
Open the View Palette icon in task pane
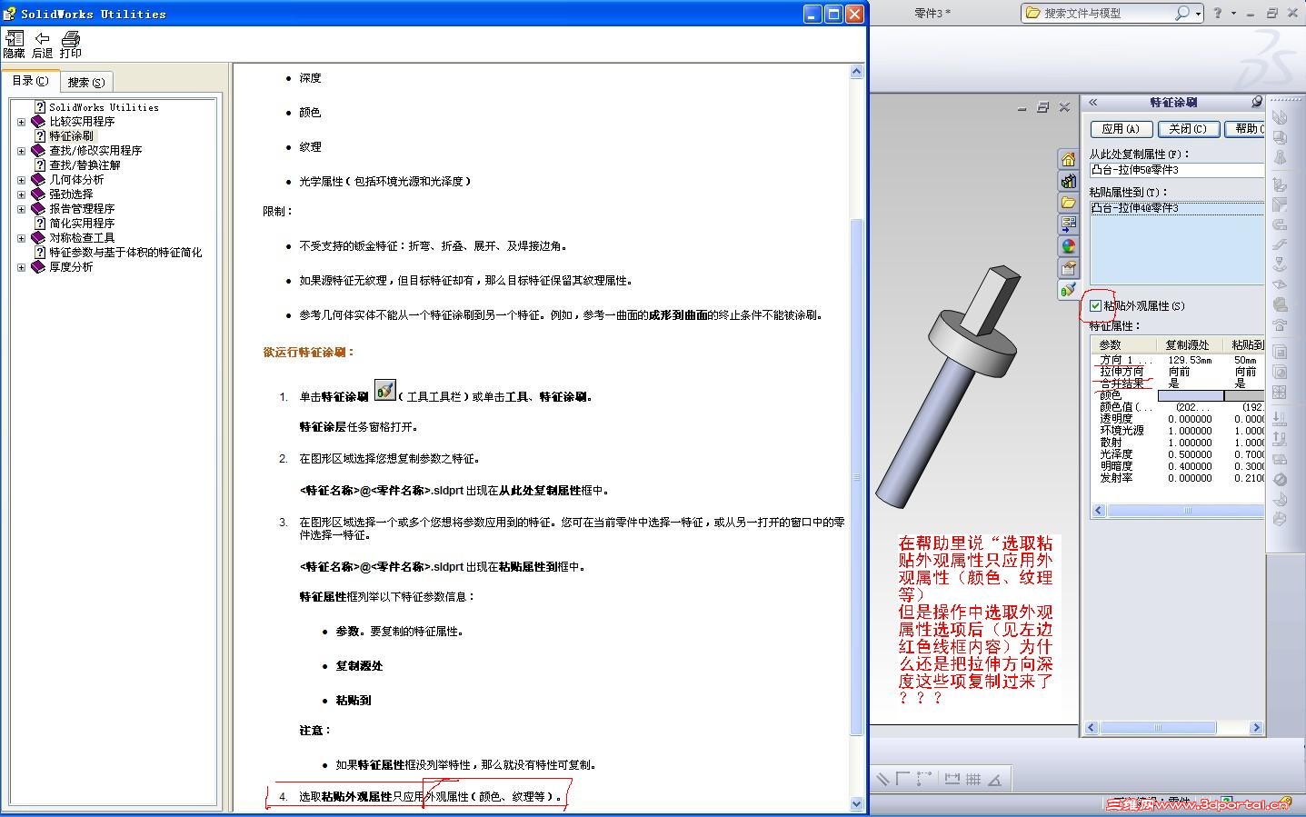[1069, 224]
